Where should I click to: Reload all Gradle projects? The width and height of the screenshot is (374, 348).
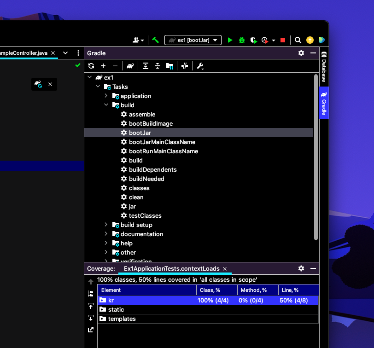point(91,66)
